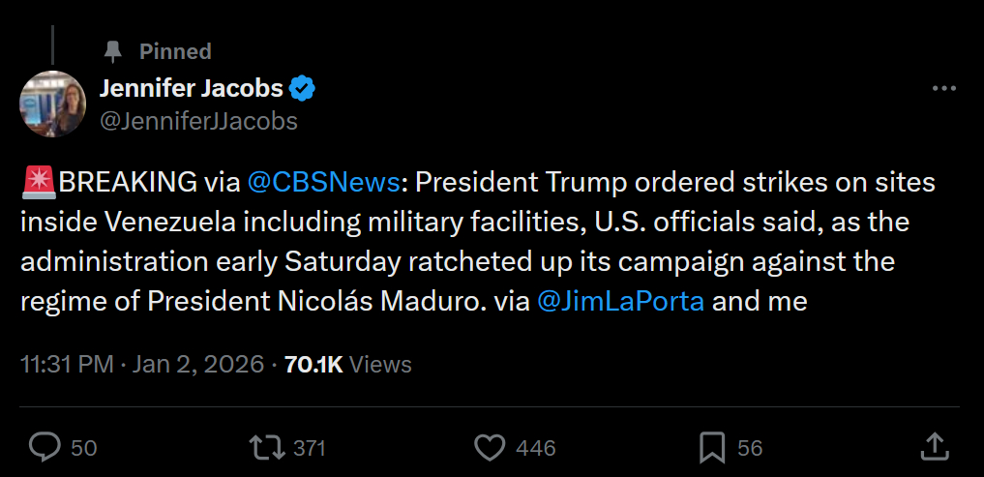Click the 11:31 PM Jan 2, 2026 timestamp

tap(142, 364)
